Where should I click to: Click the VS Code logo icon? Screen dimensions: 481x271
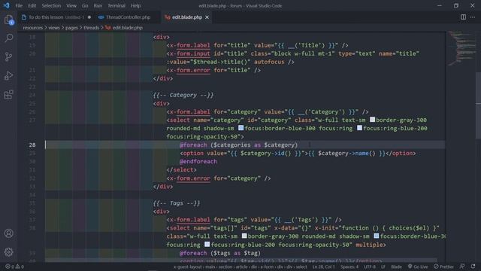7,5
